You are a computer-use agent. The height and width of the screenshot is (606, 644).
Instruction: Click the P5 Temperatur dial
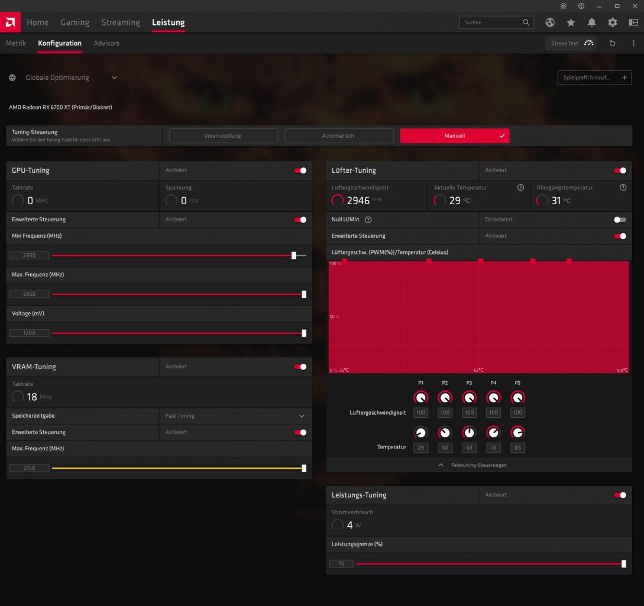pyautogui.click(x=517, y=433)
